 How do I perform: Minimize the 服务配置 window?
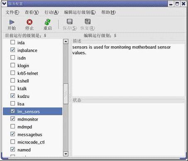point(171,4)
